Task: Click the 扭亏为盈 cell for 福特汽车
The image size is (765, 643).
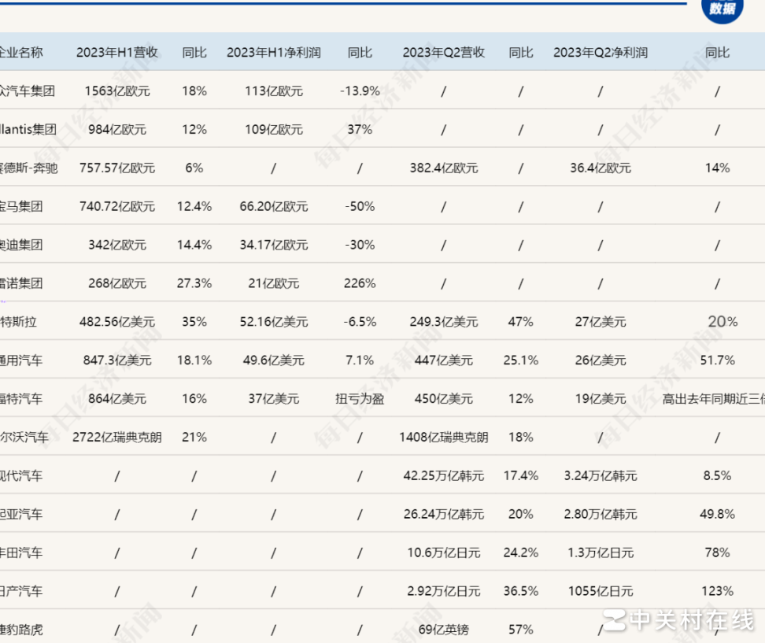Action: click(360, 399)
